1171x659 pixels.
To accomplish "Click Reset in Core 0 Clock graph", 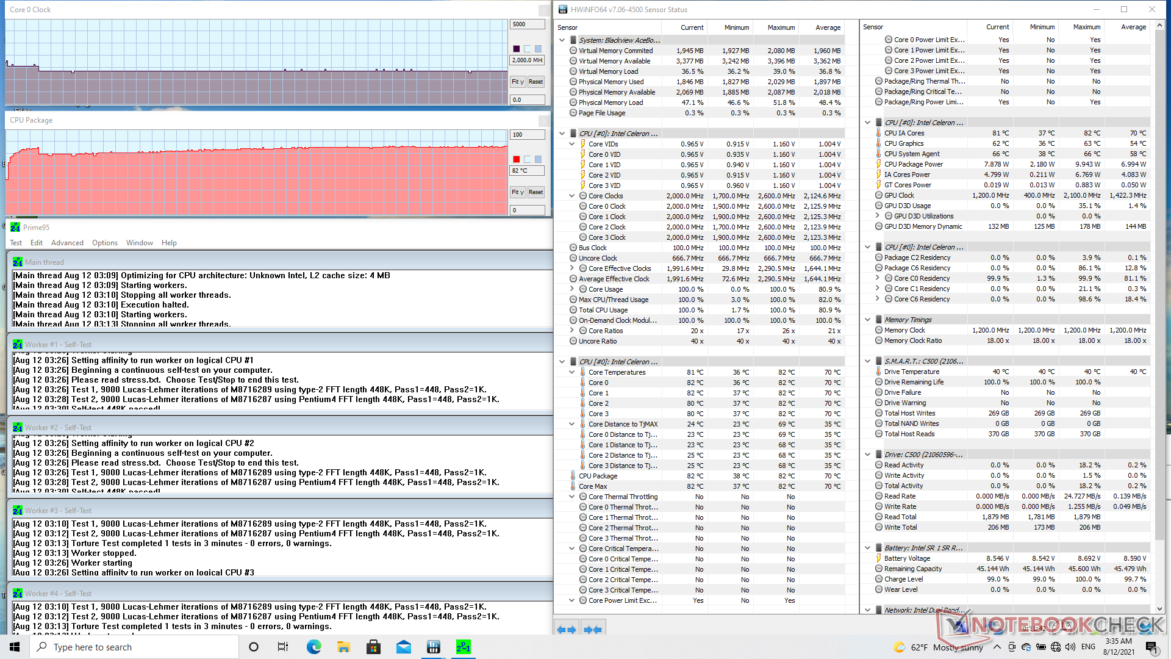I will [x=536, y=82].
